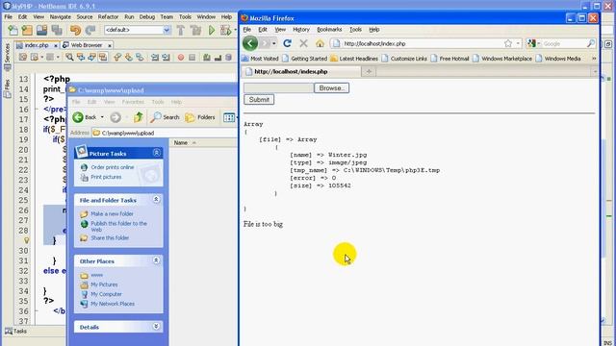This screenshot has width=616, height=346.
Task: Open configuration <default> dropdown in NetBeans
Action: click(137, 30)
